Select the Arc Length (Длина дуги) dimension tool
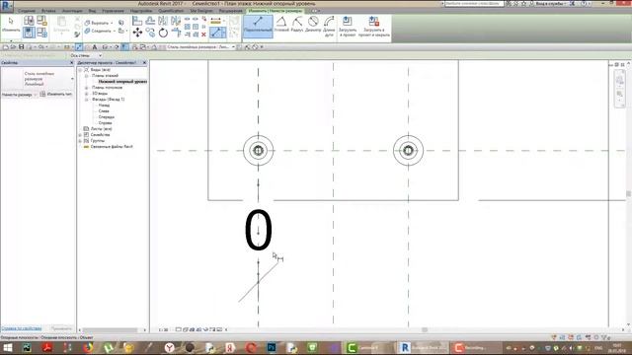The height and width of the screenshot is (355, 632). (329, 27)
